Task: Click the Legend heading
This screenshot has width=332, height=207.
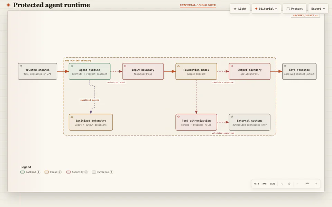Action: [x=26, y=167]
